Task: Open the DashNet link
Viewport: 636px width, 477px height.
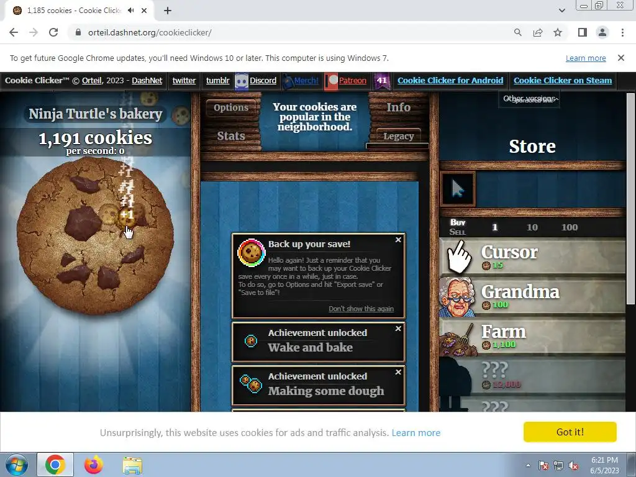Action: [147, 80]
